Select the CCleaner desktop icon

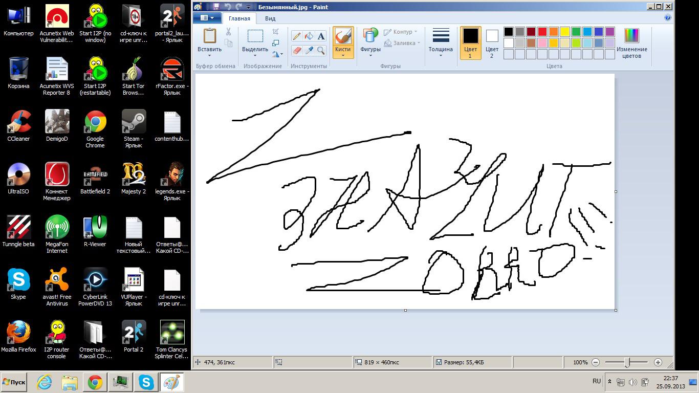18,126
